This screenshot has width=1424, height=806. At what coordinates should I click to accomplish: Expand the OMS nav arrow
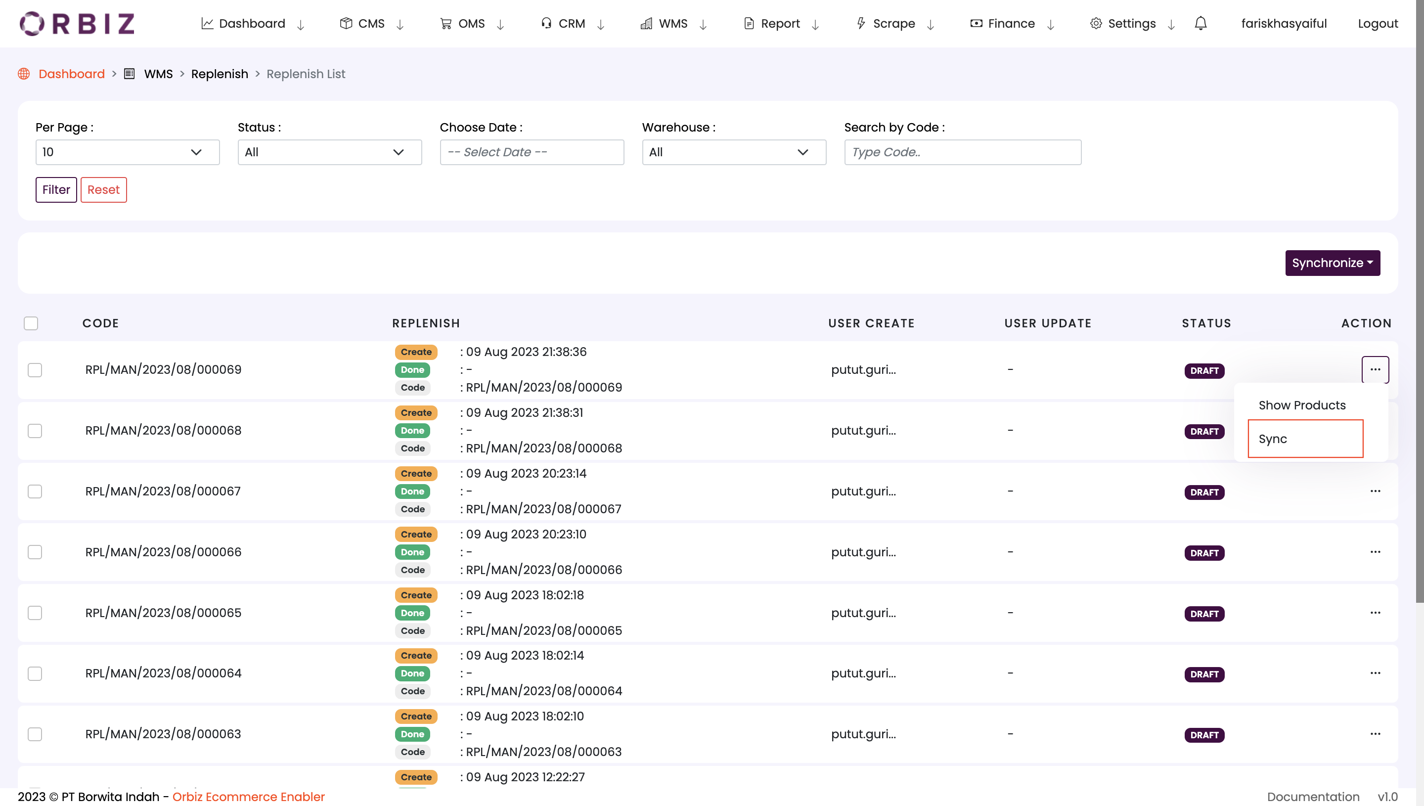point(500,24)
